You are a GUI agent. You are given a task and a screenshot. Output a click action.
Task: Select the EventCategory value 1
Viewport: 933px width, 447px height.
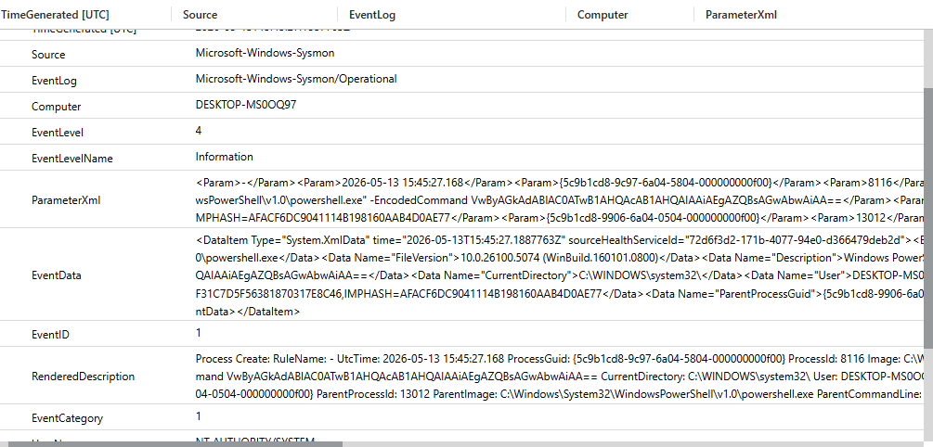[x=198, y=416]
